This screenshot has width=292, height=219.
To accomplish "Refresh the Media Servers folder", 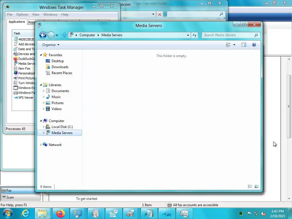I will click(194, 35).
